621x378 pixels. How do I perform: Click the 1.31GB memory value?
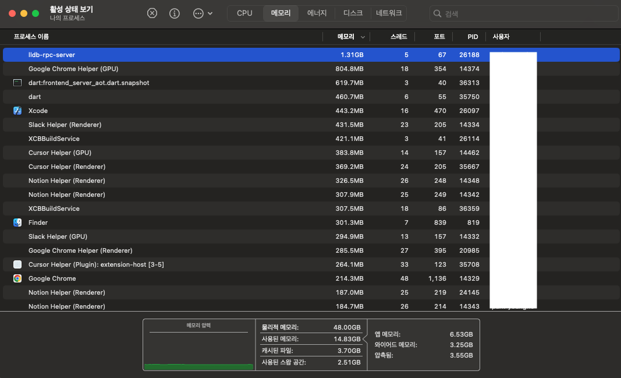[352, 55]
